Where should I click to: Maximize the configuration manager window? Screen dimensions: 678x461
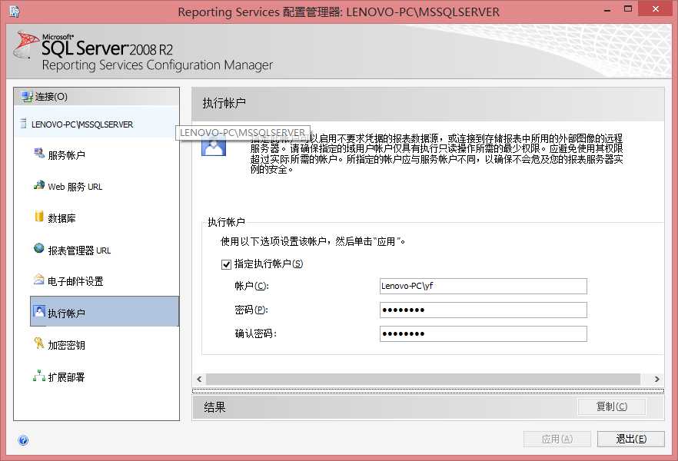tap(628, 9)
